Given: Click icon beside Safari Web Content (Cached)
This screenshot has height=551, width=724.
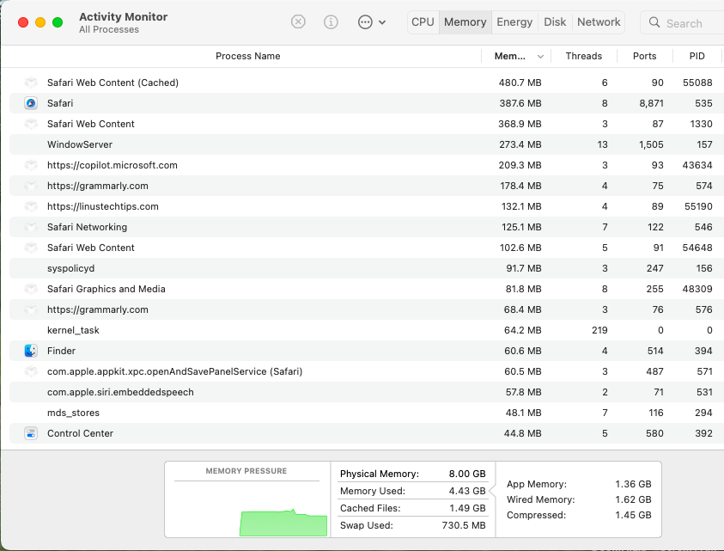Looking at the screenshot, I should (x=31, y=83).
